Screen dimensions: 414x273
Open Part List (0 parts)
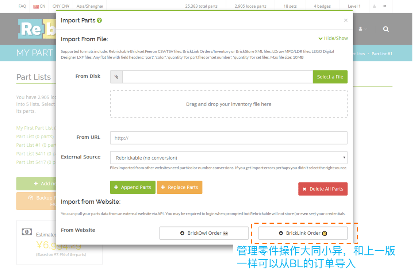coord(35,136)
